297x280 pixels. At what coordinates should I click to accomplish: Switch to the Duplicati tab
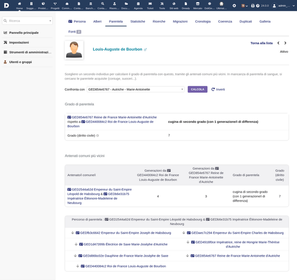[246, 21]
